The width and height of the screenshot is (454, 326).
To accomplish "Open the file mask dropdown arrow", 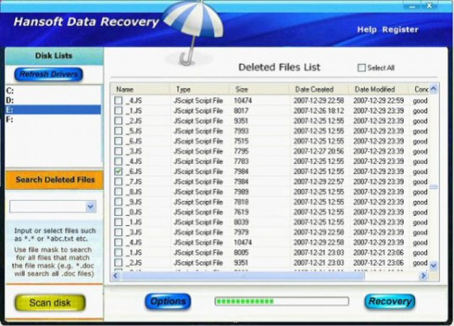I will tap(90, 206).
